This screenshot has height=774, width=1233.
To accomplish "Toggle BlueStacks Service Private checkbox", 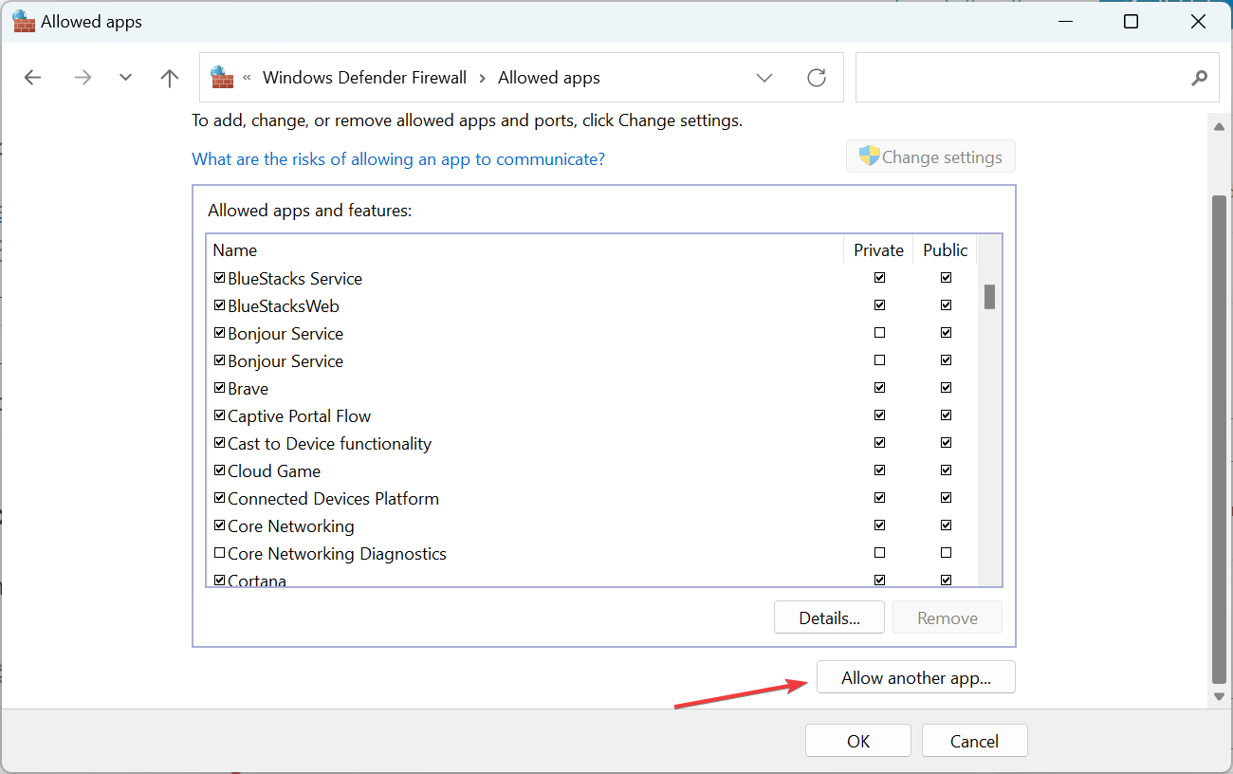I will 879,278.
